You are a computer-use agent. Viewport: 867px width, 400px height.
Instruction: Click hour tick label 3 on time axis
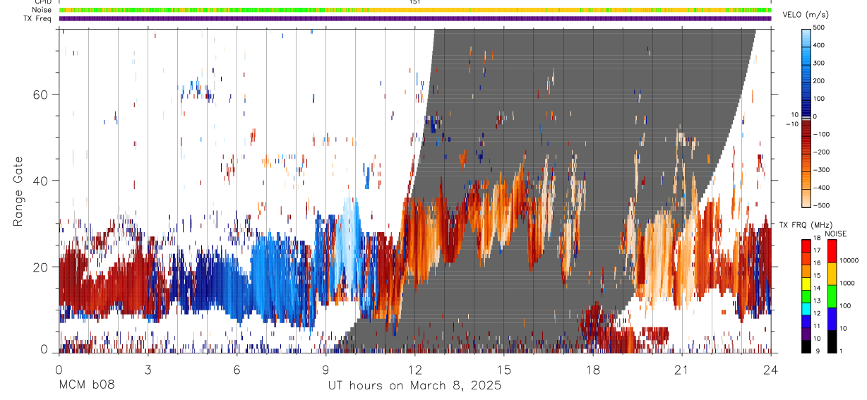click(x=148, y=369)
